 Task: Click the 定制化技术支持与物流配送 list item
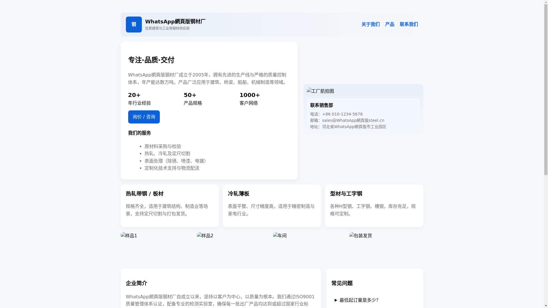(x=172, y=168)
